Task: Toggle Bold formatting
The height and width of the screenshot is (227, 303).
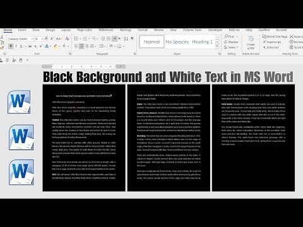Action: tap(11, 46)
